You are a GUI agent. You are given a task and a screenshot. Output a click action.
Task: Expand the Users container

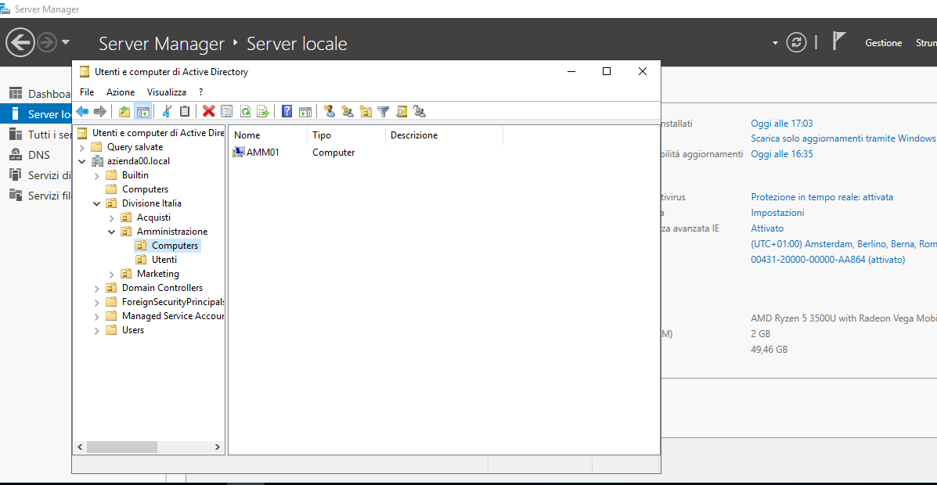coord(97,330)
